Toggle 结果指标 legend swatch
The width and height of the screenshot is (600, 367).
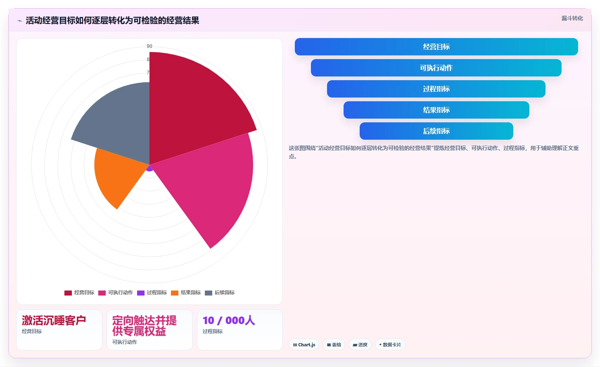(x=175, y=293)
